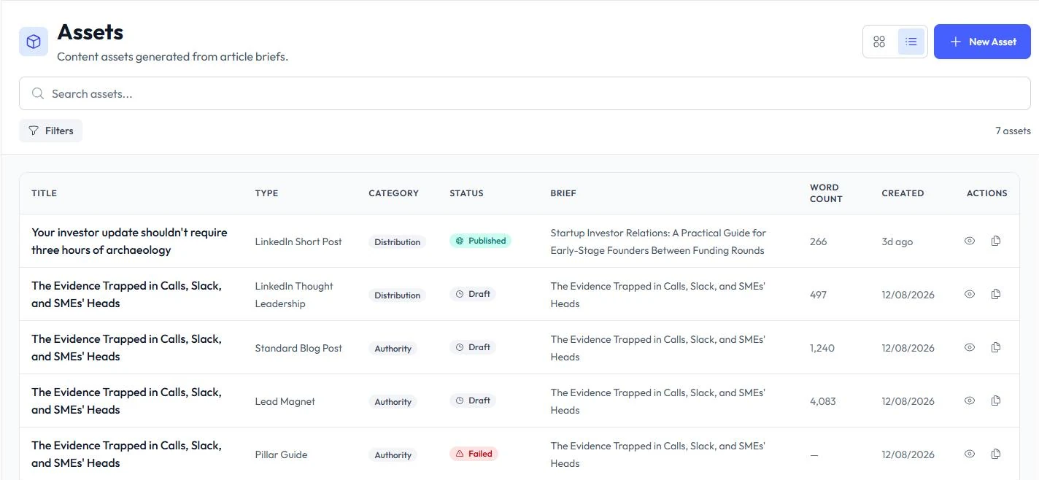View the Pillar Guide asset
The image size is (1039, 480).
point(970,454)
